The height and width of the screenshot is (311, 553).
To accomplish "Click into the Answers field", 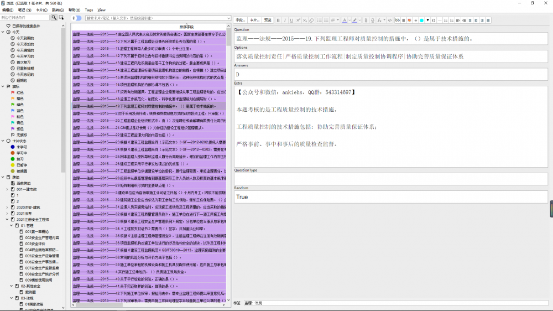I will coord(391,75).
